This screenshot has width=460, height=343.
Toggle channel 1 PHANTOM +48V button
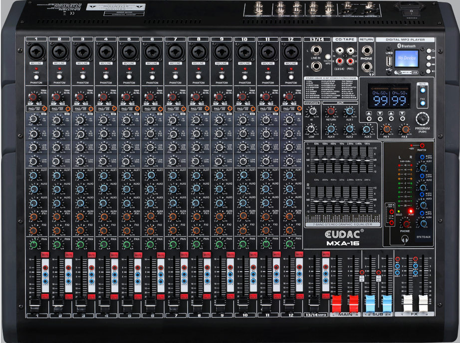pyautogui.click(x=36, y=77)
